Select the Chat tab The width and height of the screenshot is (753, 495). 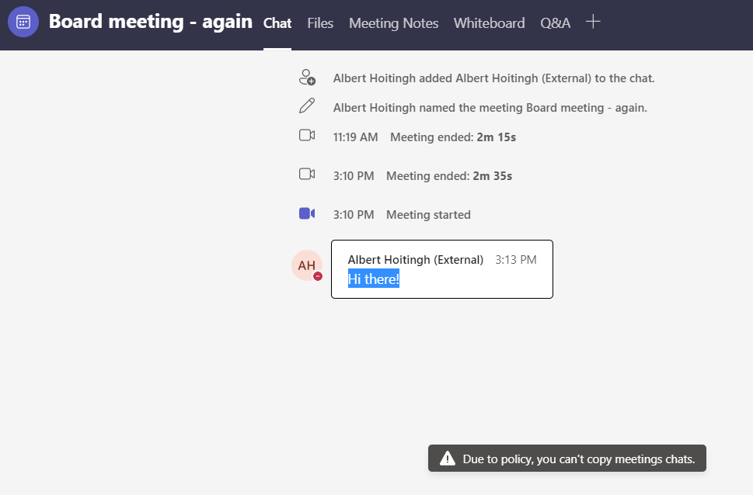click(277, 23)
